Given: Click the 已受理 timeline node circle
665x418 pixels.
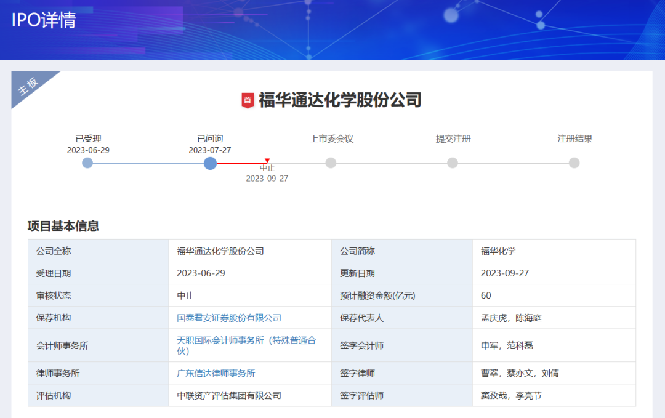Looking at the screenshot, I should [87, 163].
